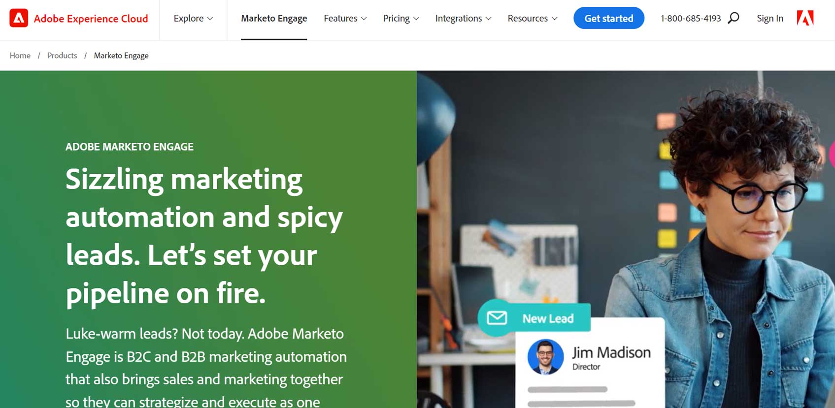The image size is (835, 408).
Task: Click the envelope icon on New Lead badge
Action: (x=497, y=318)
